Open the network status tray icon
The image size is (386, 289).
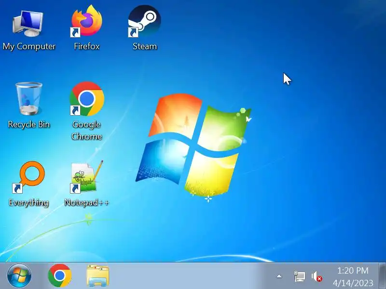coord(300,276)
